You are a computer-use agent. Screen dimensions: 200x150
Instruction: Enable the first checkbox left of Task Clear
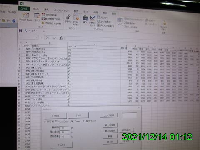45,122
